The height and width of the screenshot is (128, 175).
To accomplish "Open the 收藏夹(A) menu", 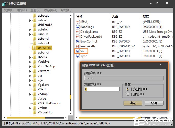I will [51, 10].
